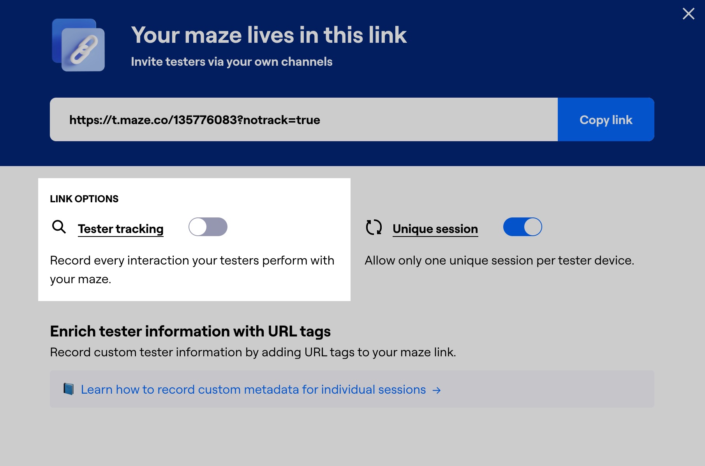Click the Tester tracking underlined label
705x466 pixels.
click(120, 229)
